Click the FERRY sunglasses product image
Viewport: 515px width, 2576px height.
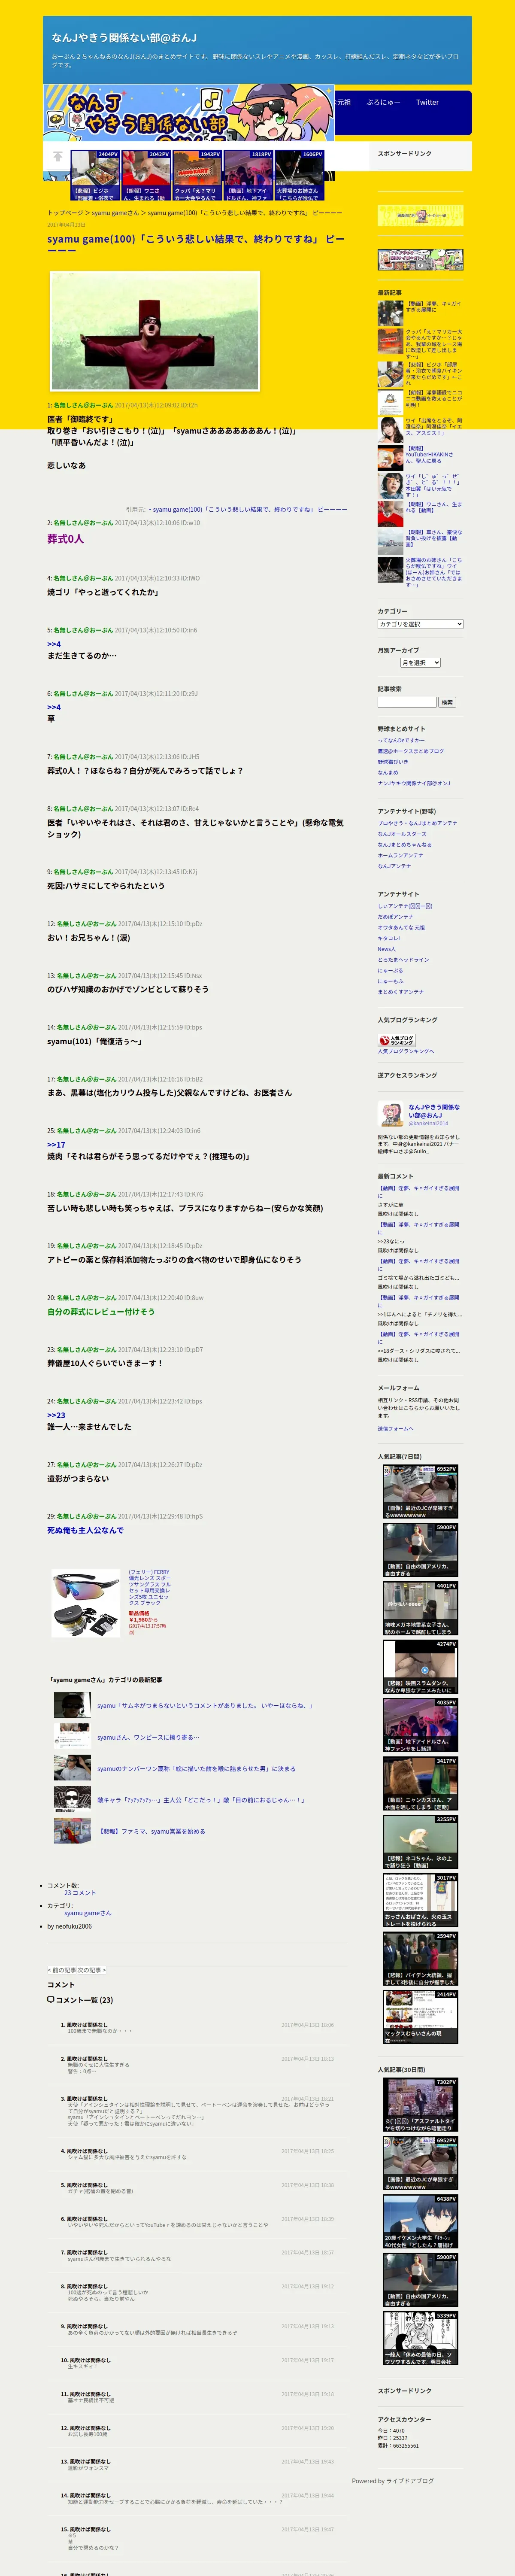pos(86,1603)
